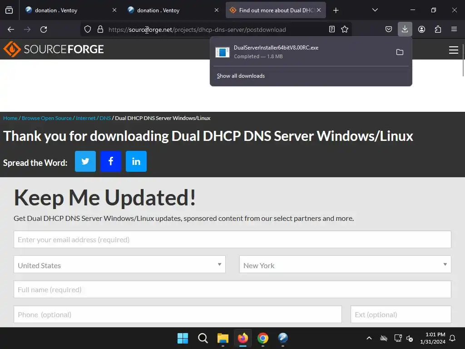This screenshot has width=465, height=349.
Task: Click the Ext (optional) field
Action: pos(401,314)
